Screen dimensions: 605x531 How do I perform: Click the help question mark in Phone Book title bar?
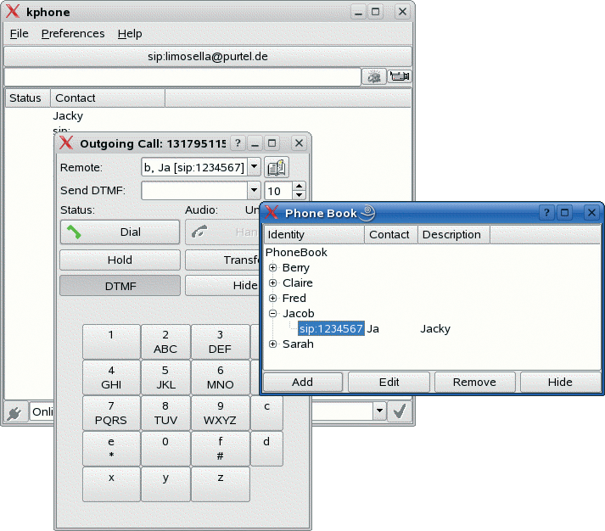point(546,212)
